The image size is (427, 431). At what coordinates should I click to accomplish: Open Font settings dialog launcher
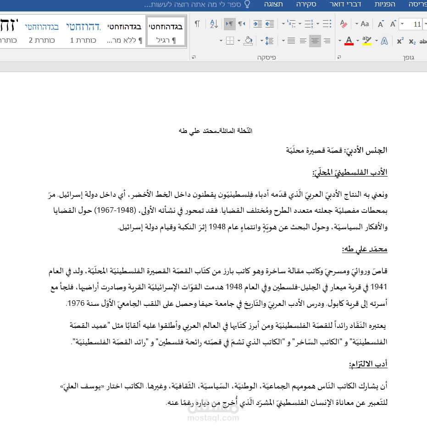(x=339, y=57)
